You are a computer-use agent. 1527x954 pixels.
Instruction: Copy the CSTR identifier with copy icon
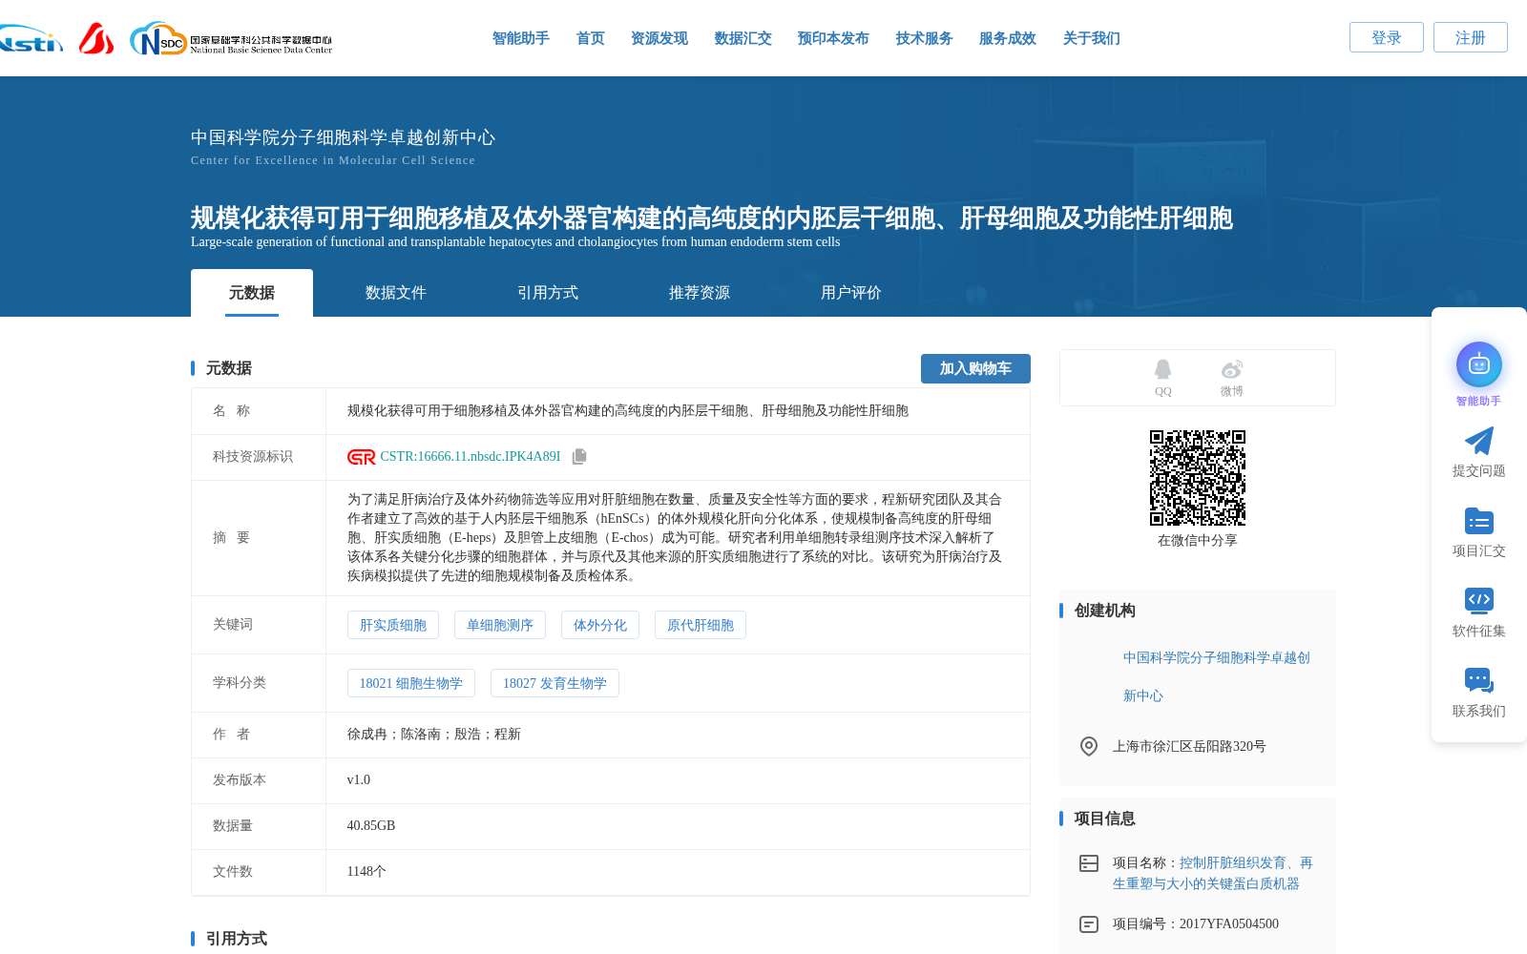pos(579,457)
